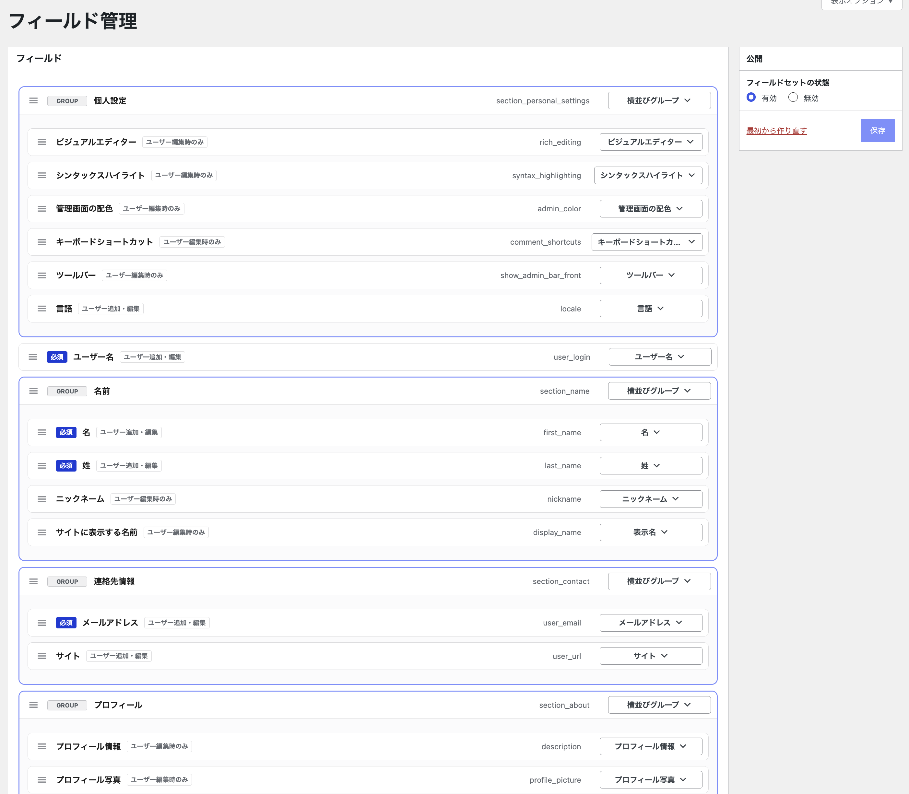This screenshot has width=909, height=794.
Task: Grab the drag handle for 名 (first_name) row
Action: coord(42,432)
